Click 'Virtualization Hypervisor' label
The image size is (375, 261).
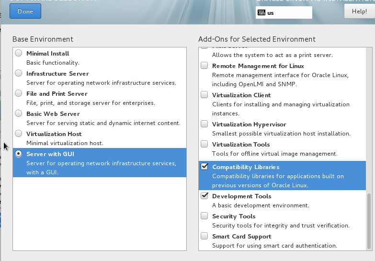[249, 125]
